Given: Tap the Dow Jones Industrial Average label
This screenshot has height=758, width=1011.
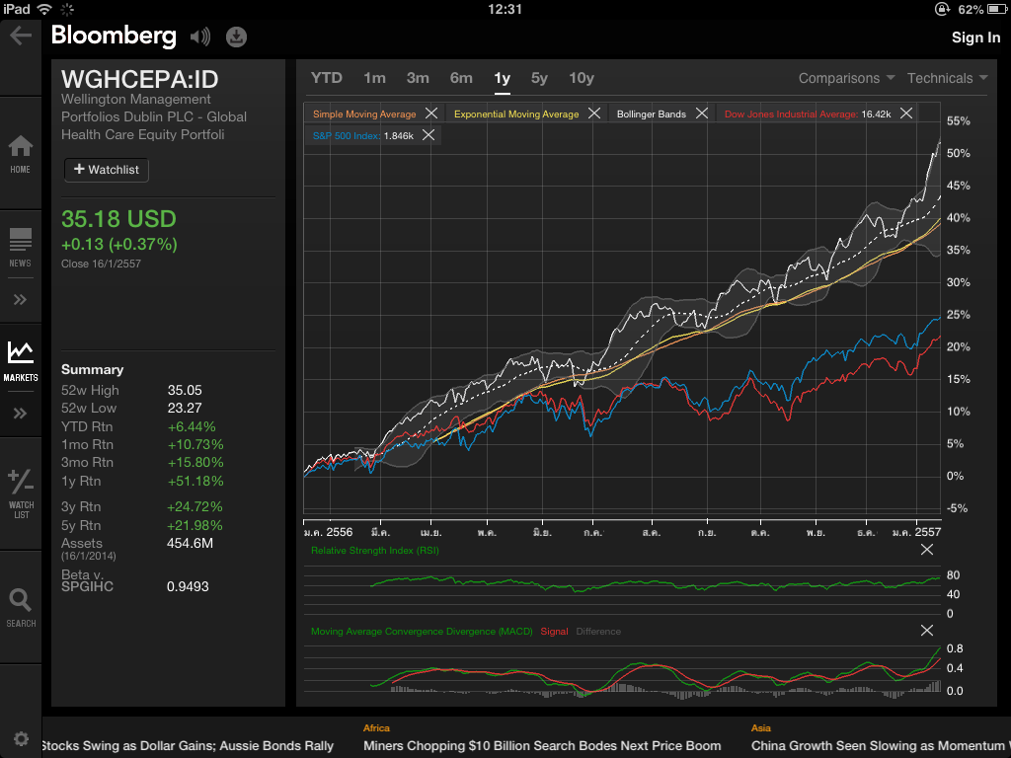Looking at the screenshot, I should 791,114.
